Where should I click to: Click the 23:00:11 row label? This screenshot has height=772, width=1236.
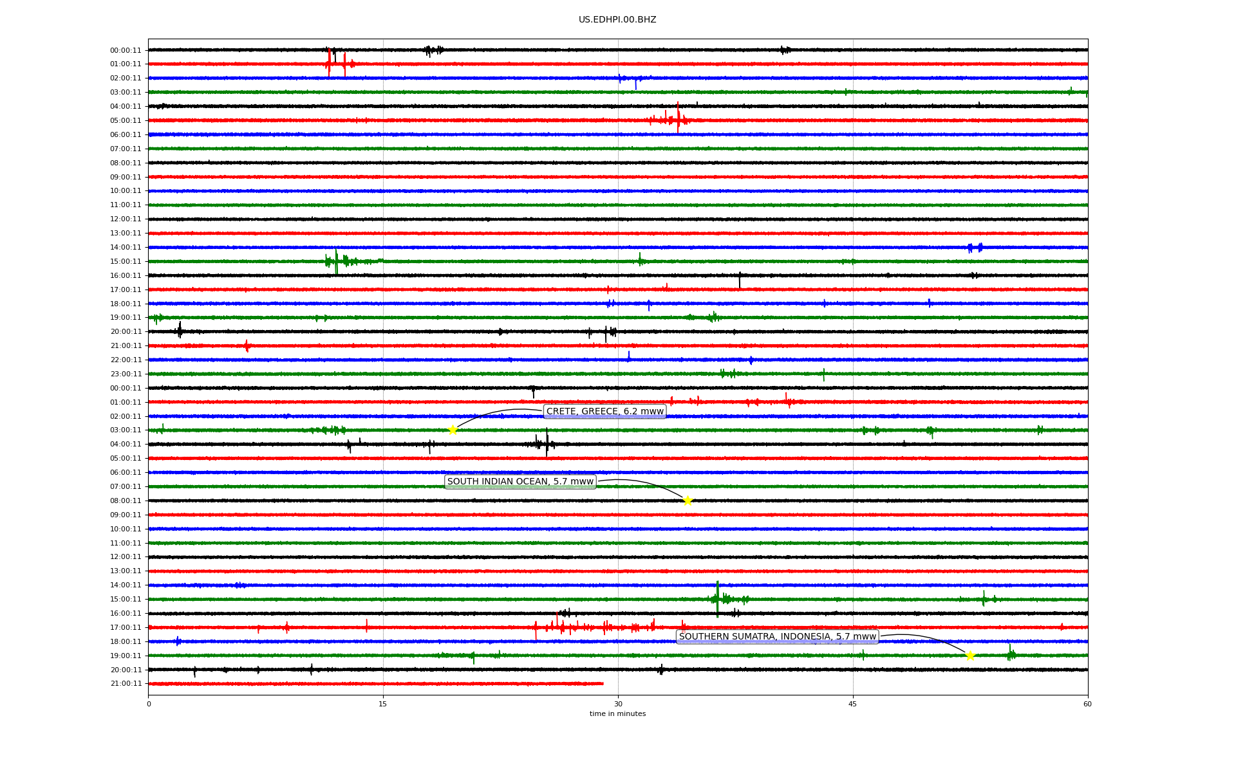coord(126,374)
